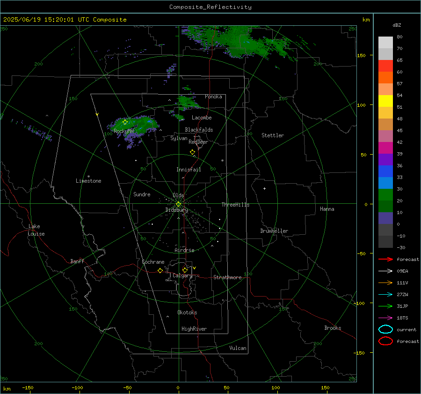Click the Airdrie label

184,250
